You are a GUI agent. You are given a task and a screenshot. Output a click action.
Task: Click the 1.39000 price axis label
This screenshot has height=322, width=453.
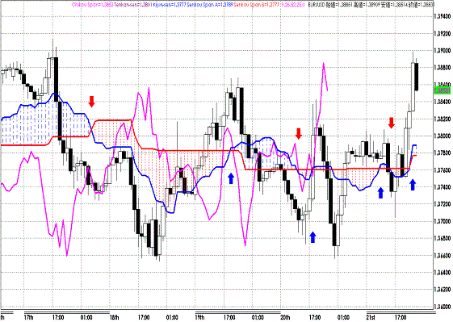(443, 51)
